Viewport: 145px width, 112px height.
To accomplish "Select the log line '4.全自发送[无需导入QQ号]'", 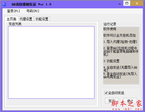I will point(120,69).
